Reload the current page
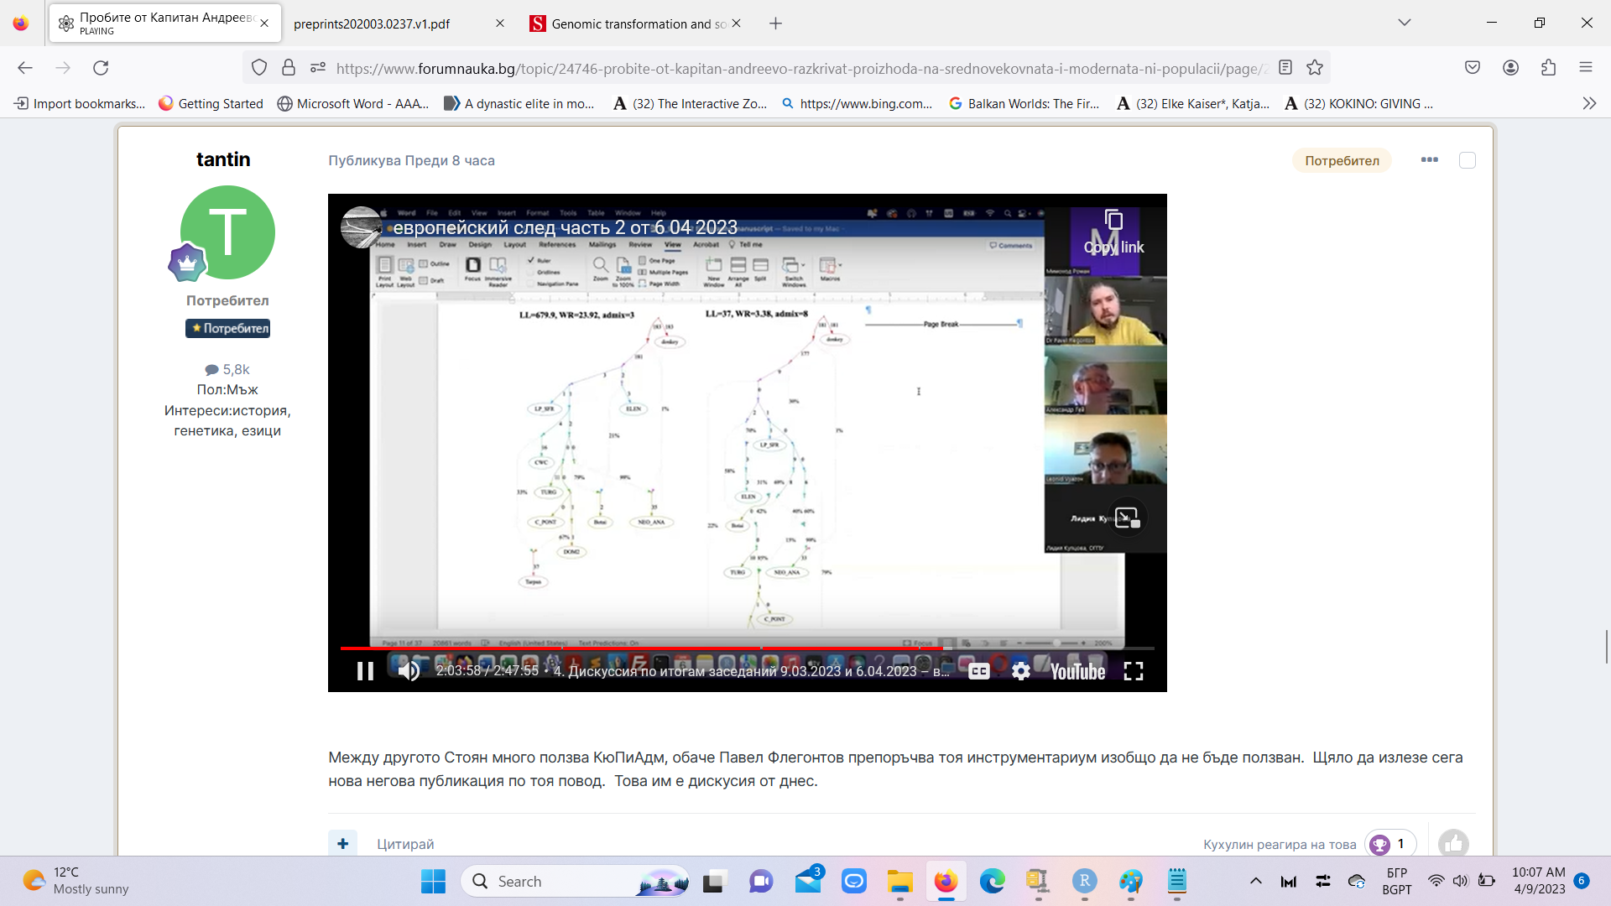This screenshot has width=1611, height=906. (101, 68)
